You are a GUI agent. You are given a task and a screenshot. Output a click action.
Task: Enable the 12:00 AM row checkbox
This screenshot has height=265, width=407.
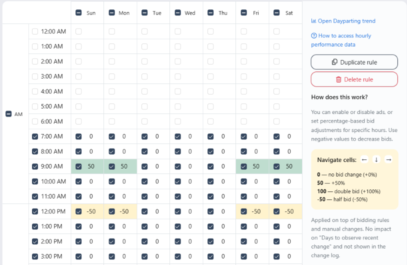[x=35, y=31]
